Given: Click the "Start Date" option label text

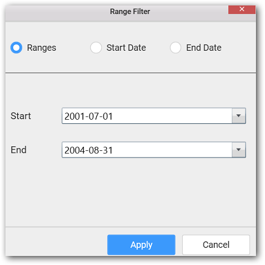Looking at the screenshot, I should point(126,47).
